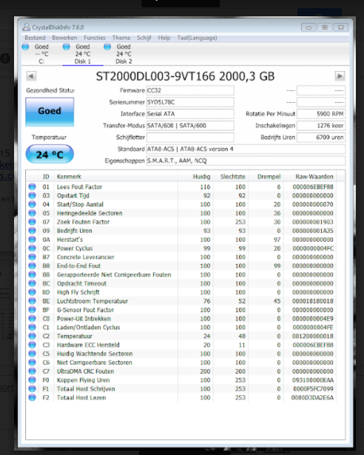
Task: Click status orb for Niet Corrigeerbare Sectoren
Action: tap(33, 363)
